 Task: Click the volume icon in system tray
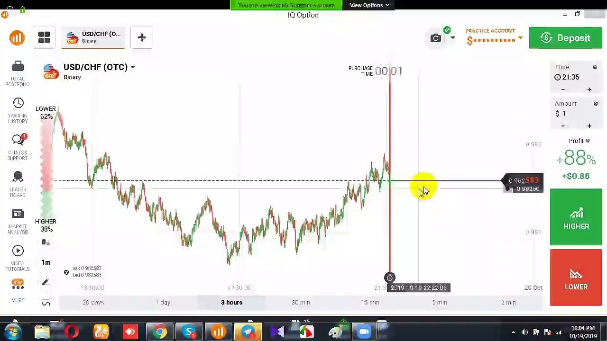pos(524,332)
